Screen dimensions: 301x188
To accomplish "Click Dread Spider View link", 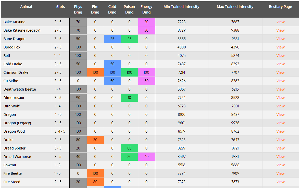I will (280, 148).
